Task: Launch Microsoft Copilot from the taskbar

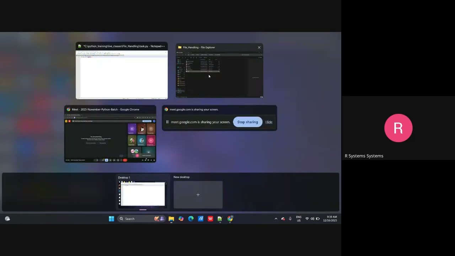Action: click(181, 219)
